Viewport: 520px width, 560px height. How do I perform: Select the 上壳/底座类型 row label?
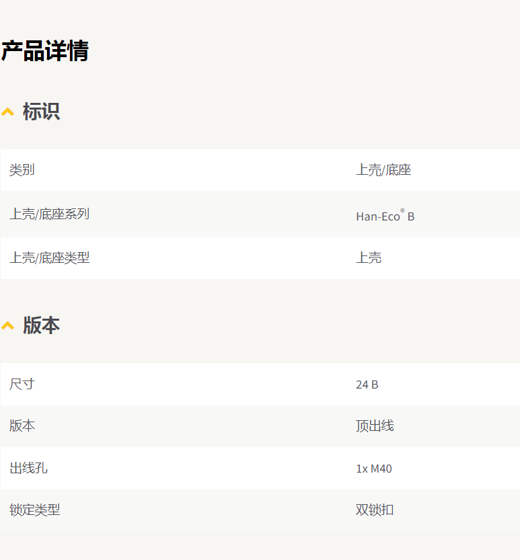click(49, 257)
